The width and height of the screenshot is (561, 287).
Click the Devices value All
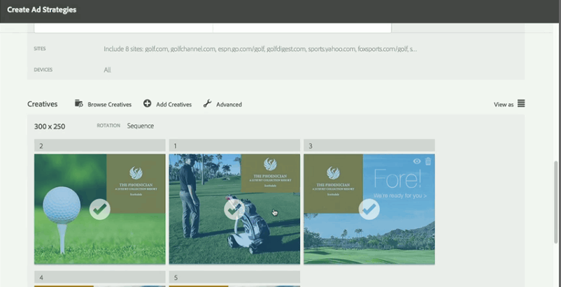point(108,70)
